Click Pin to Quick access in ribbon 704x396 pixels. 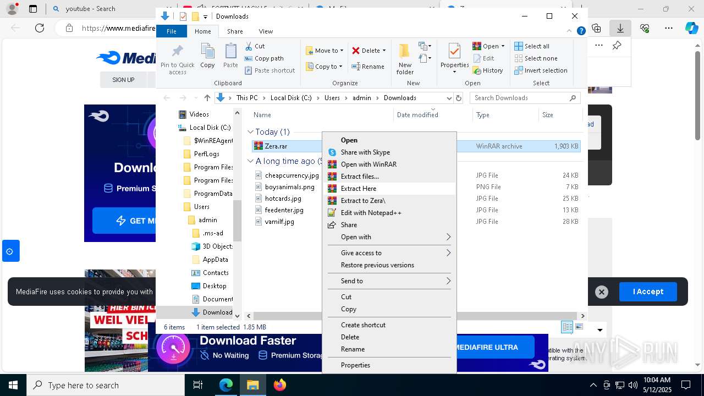(x=177, y=59)
